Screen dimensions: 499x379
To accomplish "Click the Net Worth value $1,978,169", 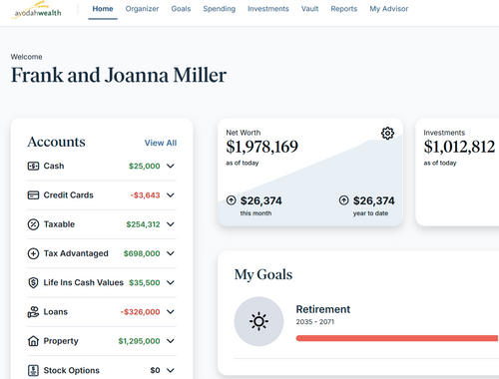I will (x=261, y=147).
